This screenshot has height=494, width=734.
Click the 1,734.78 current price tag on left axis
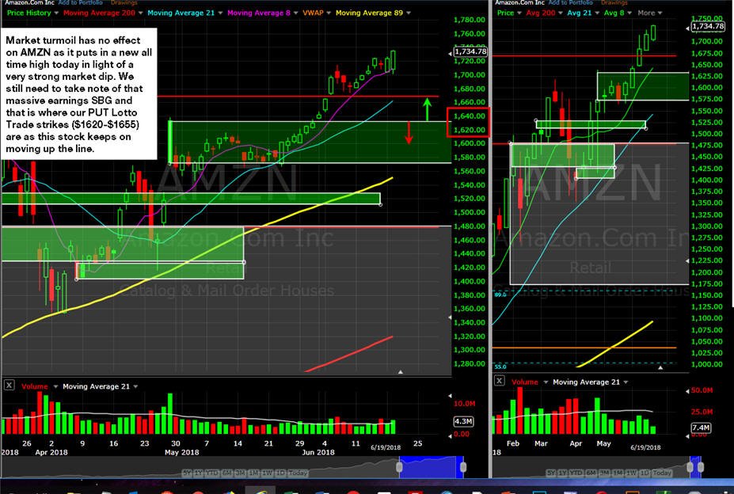pyautogui.click(x=470, y=51)
